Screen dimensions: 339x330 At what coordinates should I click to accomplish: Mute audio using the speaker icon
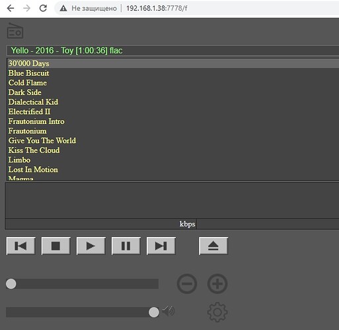169,311
